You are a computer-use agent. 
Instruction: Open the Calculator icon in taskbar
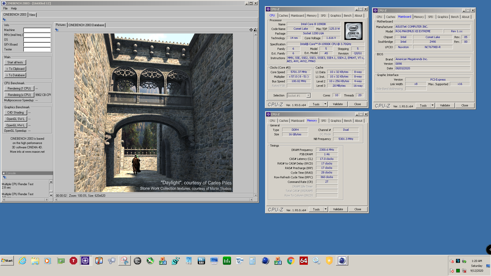pos(252,261)
